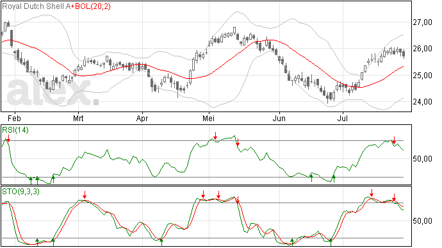Click the RSI red sell arrow at start of February
Image resolution: width=442 pixels, height=248 pixels.
pyautogui.click(x=8, y=138)
